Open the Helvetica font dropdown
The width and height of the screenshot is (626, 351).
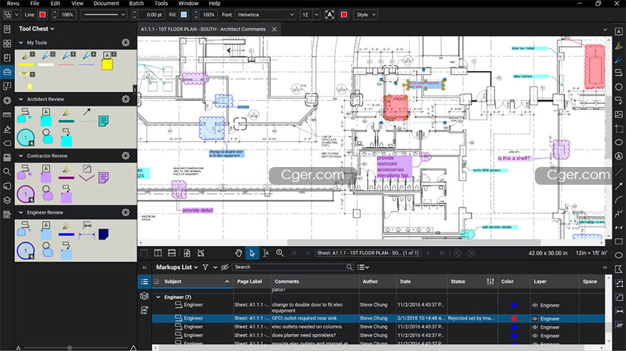pos(265,15)
